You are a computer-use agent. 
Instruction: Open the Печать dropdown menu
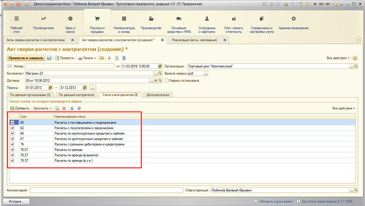point(88,58)
